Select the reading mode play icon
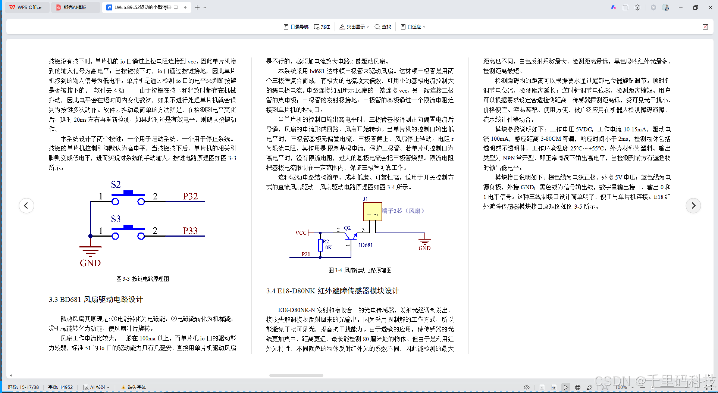Viewport: 718px width, 393px height. (566, 387)
